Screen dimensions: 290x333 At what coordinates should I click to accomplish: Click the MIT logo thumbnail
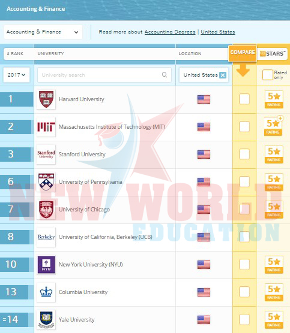point(46,127)
